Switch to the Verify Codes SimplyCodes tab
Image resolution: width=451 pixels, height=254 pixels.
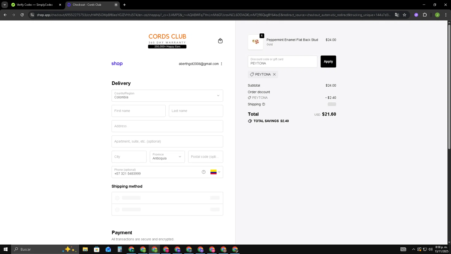coord(35,5)
